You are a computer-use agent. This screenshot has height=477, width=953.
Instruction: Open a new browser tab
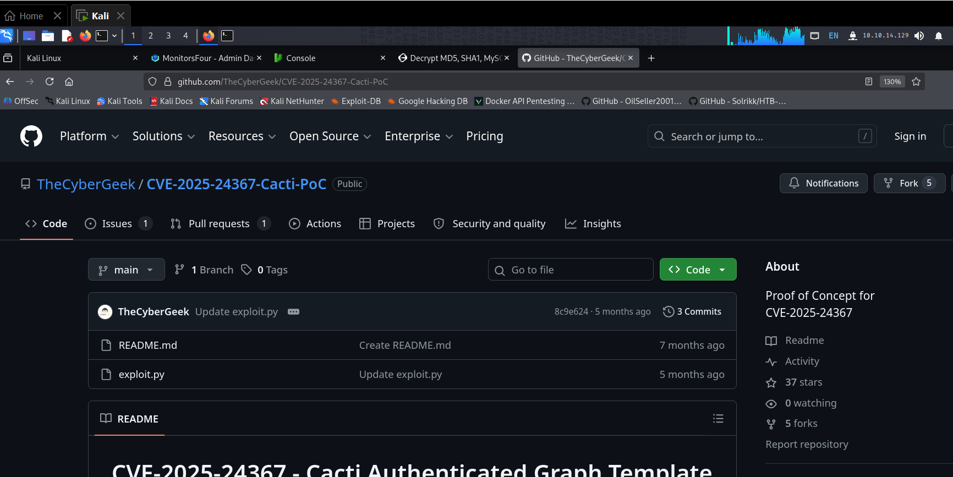coord(651,58)
